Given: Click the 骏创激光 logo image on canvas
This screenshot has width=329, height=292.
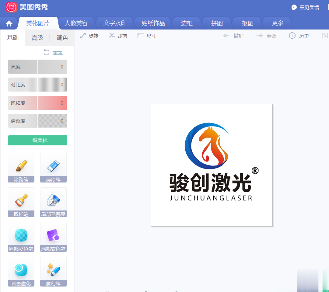Looking at the screenshot, I should coord(212,165).
